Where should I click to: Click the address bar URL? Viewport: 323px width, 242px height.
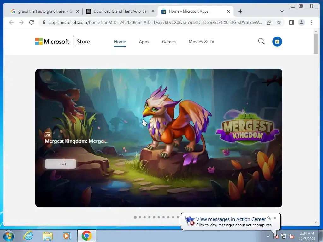tap(156, 22)
